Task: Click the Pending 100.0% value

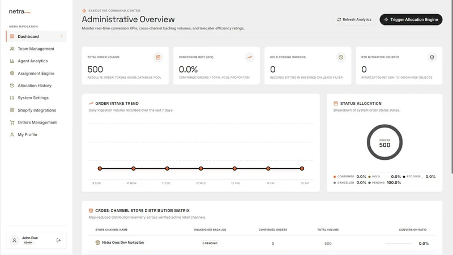Action: point(394,182)
